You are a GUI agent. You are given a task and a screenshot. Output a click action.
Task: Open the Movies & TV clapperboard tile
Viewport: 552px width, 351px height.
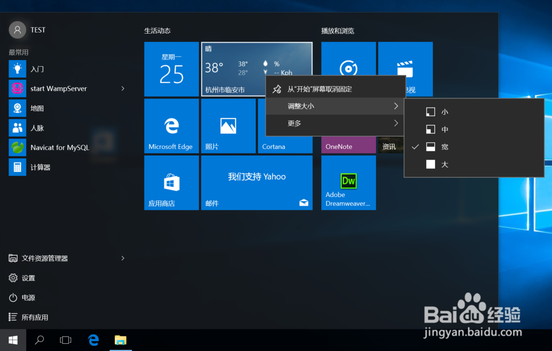pyautogui.click(x=405, y=59)
